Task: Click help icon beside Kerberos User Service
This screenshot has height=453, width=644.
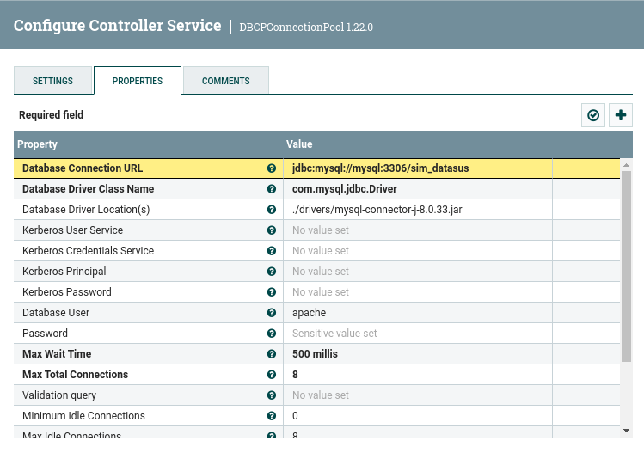Action: point(272,230)
